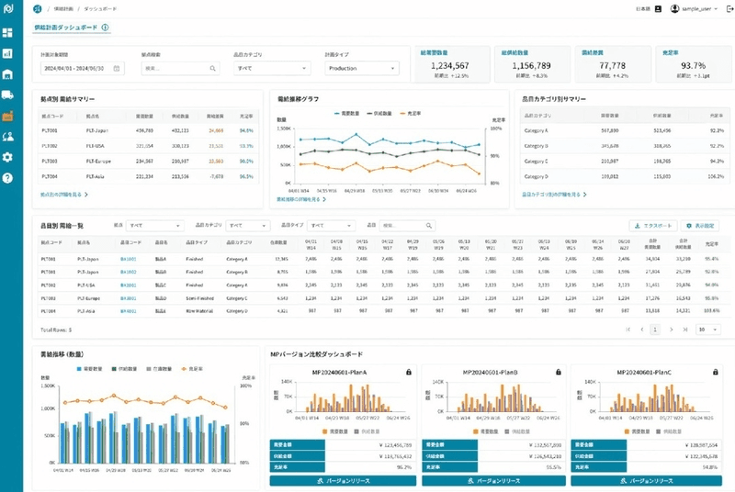Viewport: 735px width, 492px height.
Task: Open the plan type dropdown showing Production
Action: [362, 68]
